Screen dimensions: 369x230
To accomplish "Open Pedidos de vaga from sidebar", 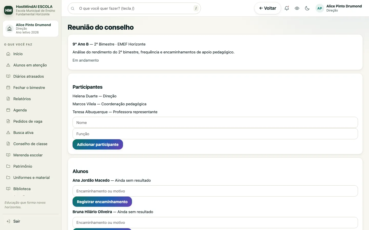I will tap(31, 121).
